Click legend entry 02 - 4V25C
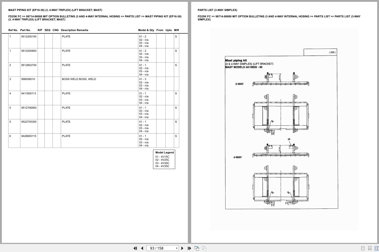 coord(162,160)
